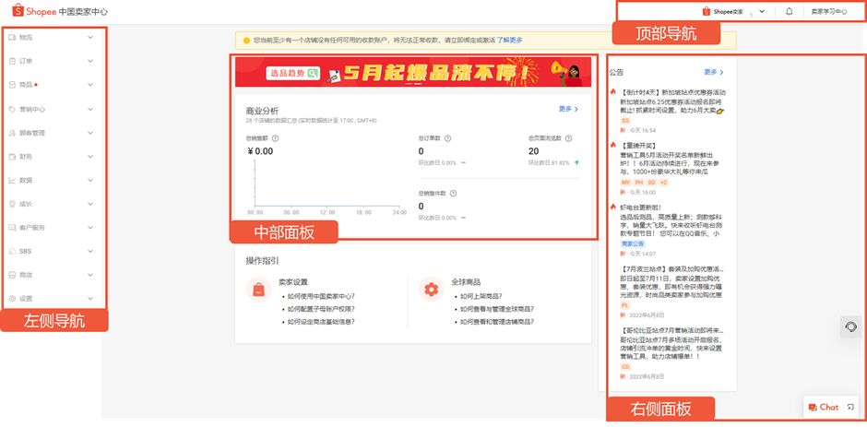The width and height of the screenshot is (867, 427).
Task: Click the 商品 (products) box icon
Action: click(x=12, y=85)
